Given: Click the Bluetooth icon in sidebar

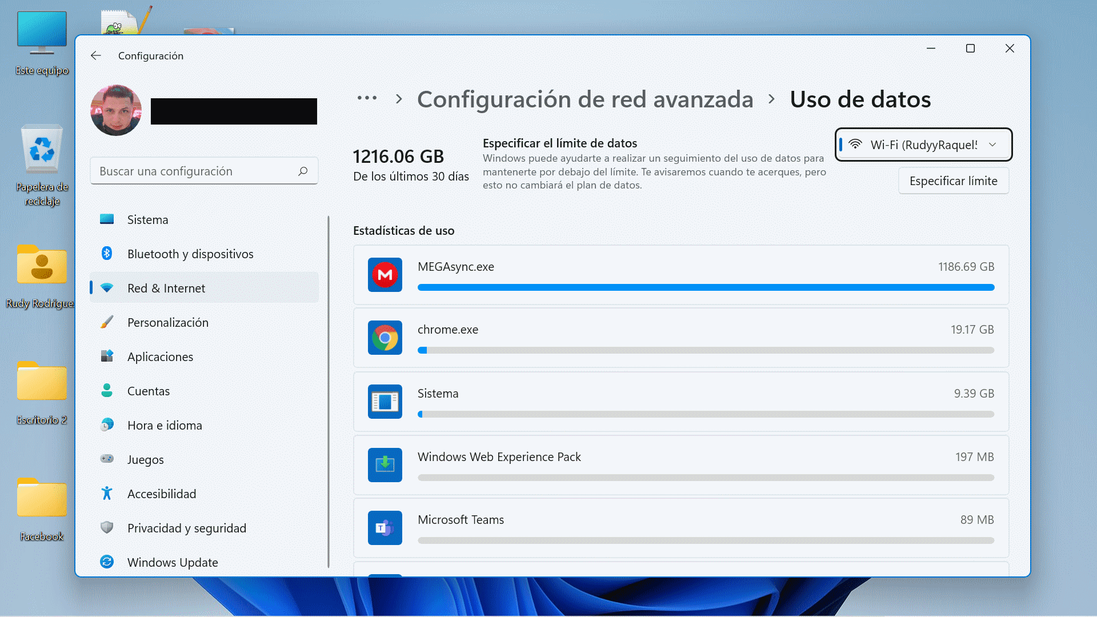Looking at the screenshot, I should (x=107, y=253).
